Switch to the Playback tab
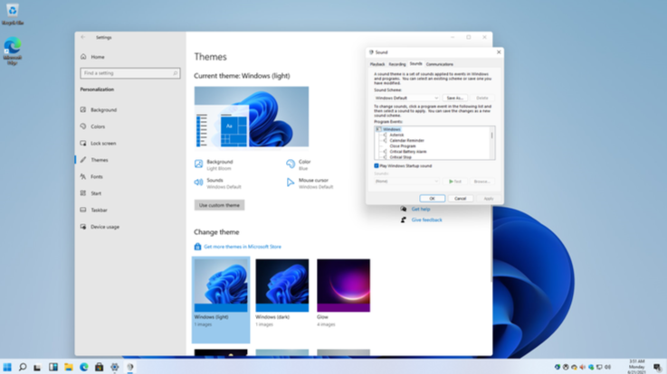Screen dimensions: 667x374 (x=377, y=64)
